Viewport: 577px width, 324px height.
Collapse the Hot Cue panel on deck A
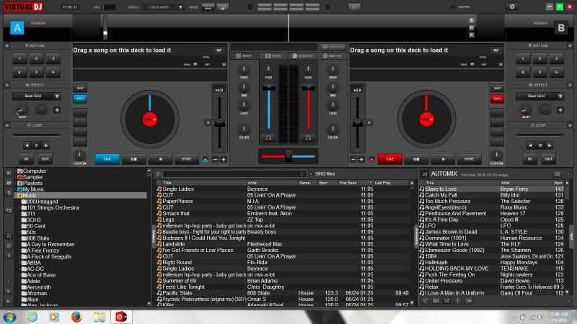[x=7, y=45]
